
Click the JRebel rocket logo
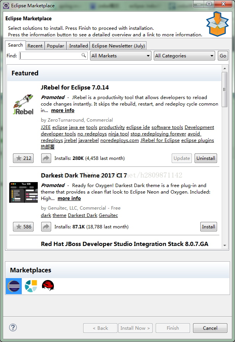pos(23,105)
